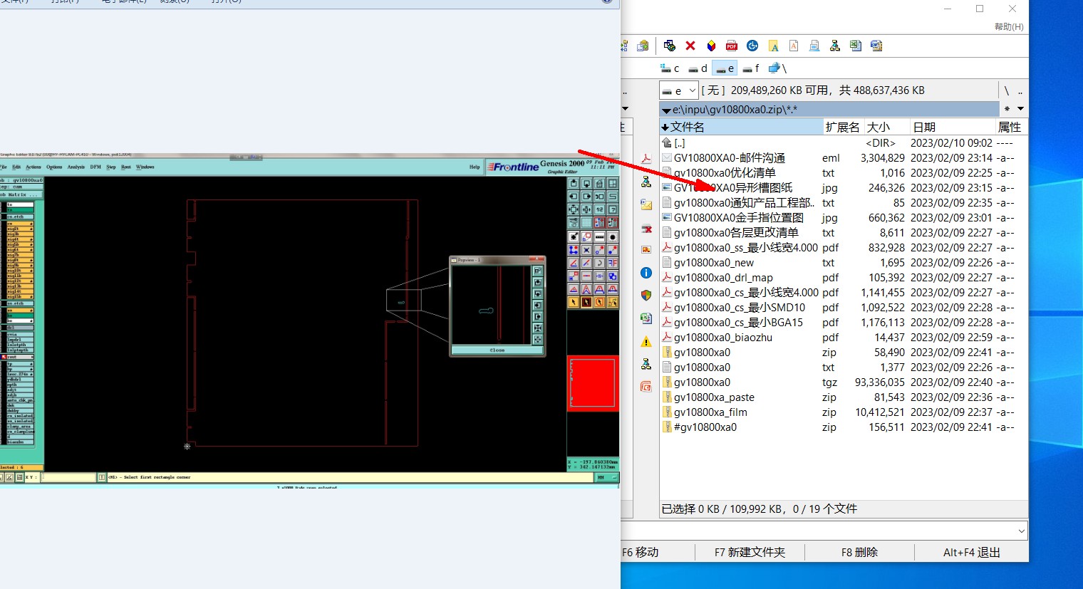The width and height of the screenshot is (1083, 589).
Task: Switch to drive f button
Action: pyautogui.click(x=751, y=68)
